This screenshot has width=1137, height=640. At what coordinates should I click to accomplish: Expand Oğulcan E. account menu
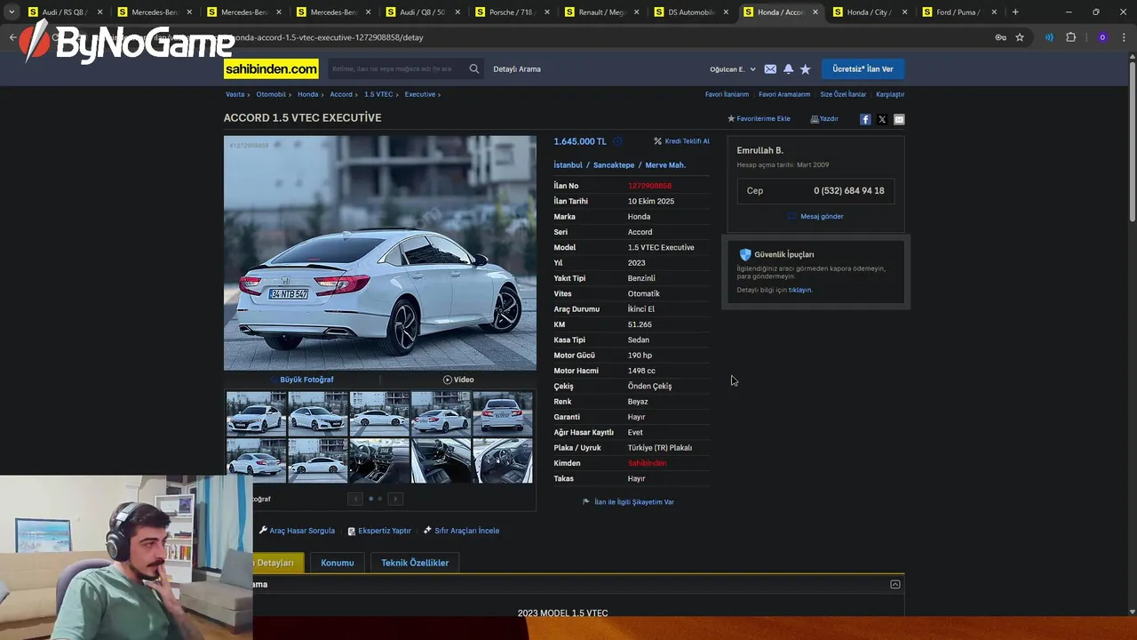coord(733,69)
